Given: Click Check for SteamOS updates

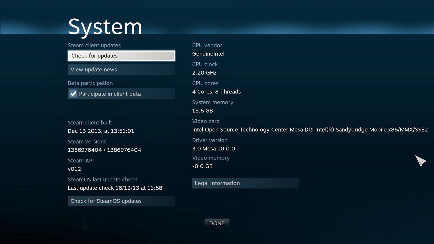Looking at the screenshot, I should pyautogui.click(x=121, y=201).
